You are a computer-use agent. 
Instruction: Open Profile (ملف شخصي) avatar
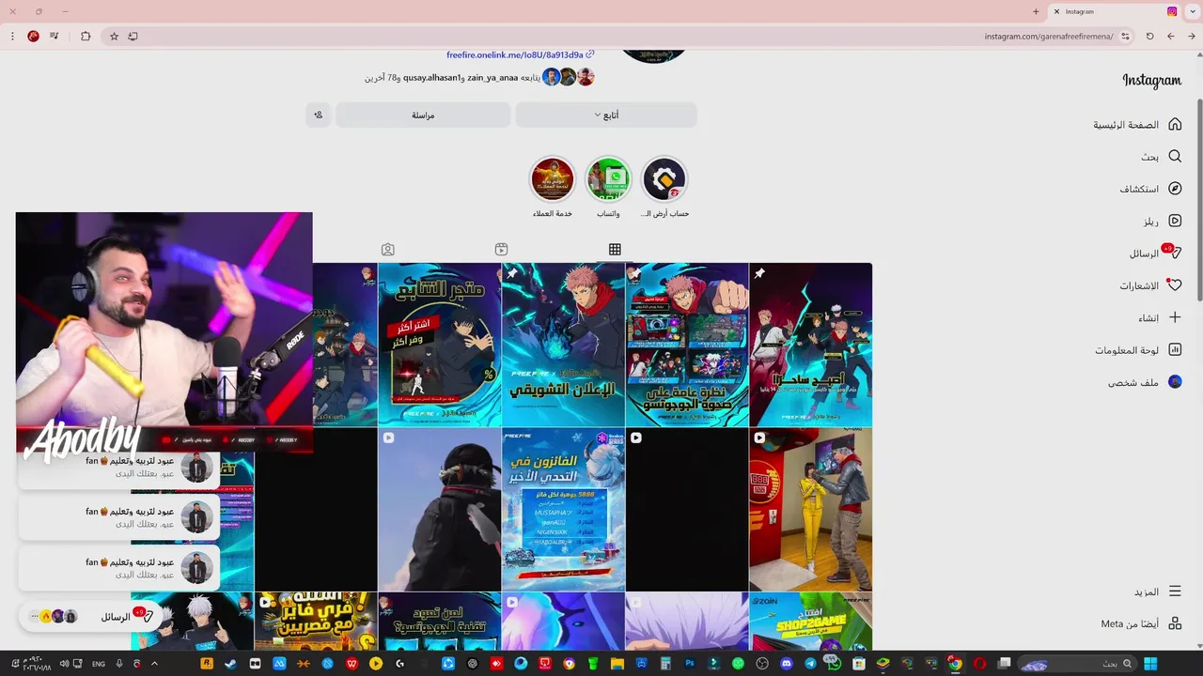(1175, 382)
